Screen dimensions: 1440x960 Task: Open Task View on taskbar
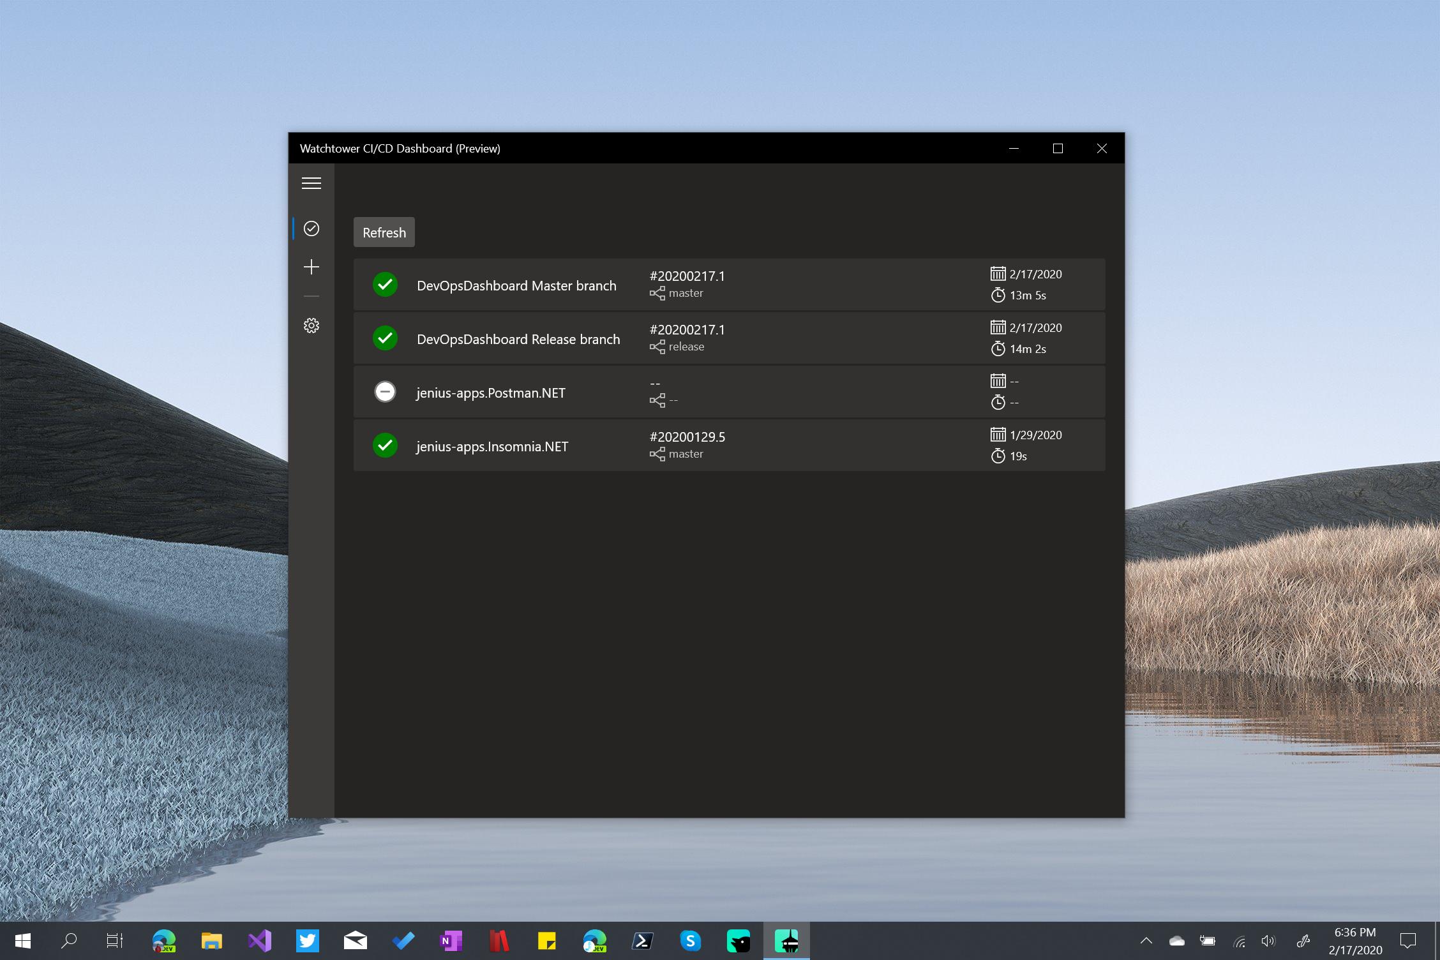[115, 941]
